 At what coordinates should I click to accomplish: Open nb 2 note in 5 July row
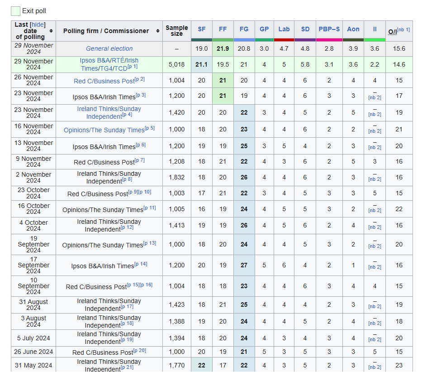pos(375,340)
